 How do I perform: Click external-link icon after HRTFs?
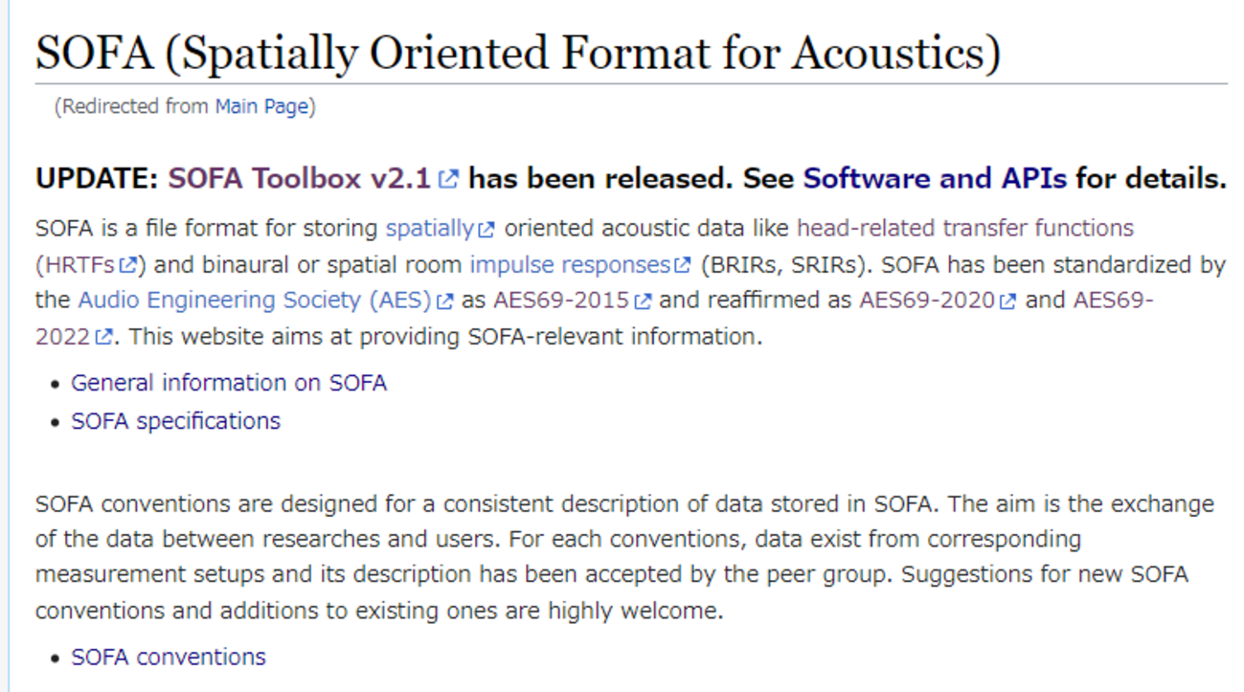click(x=128, y=265)
